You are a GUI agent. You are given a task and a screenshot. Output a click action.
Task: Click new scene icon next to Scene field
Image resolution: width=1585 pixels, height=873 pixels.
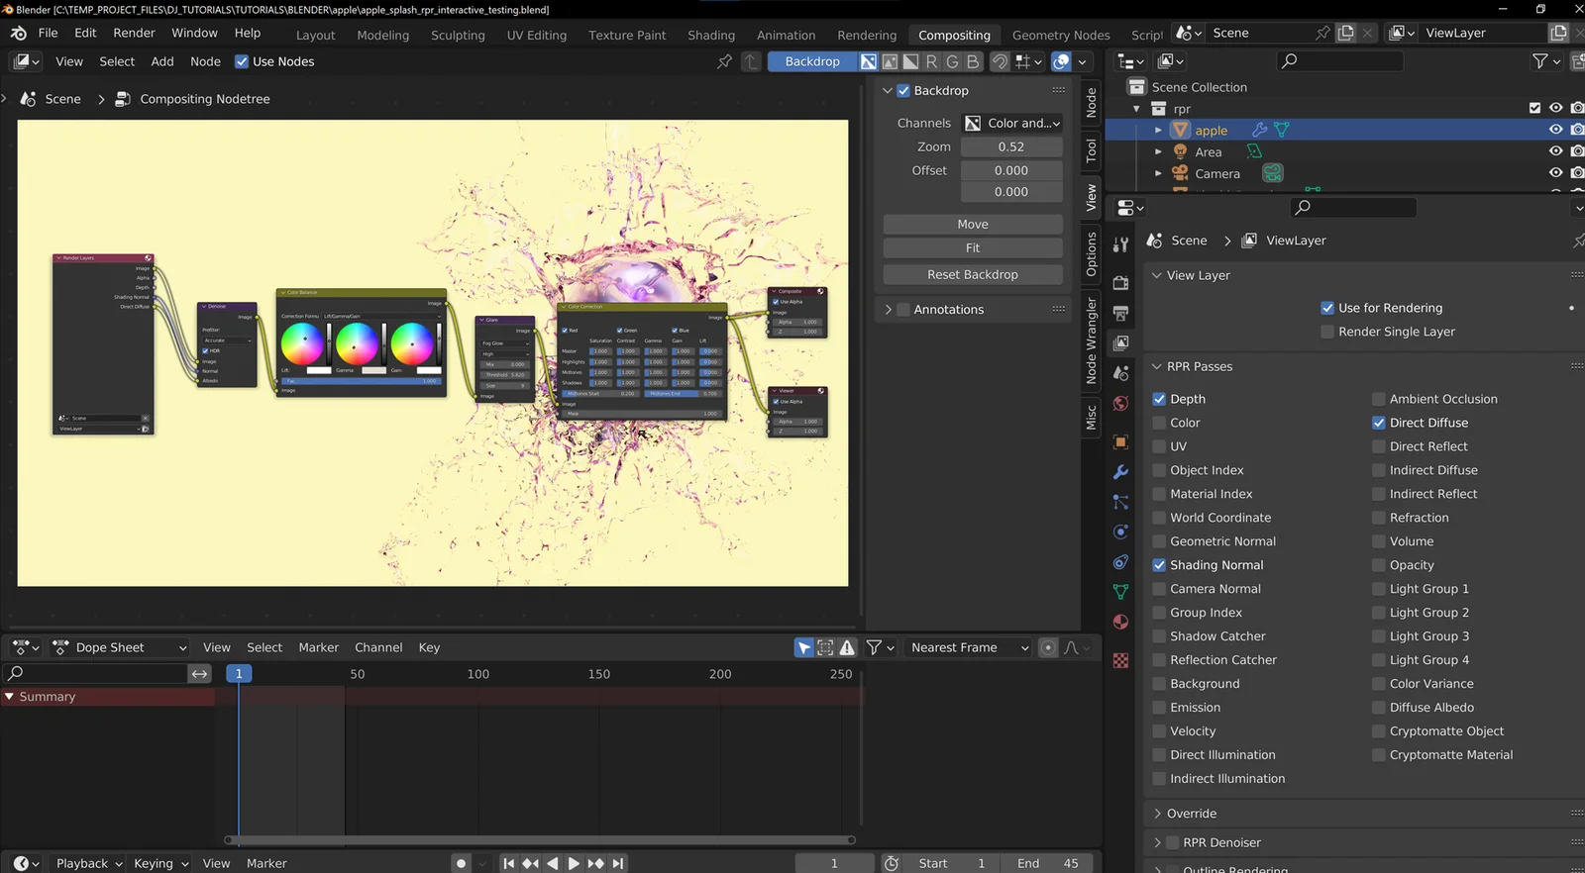(1345, 33)
